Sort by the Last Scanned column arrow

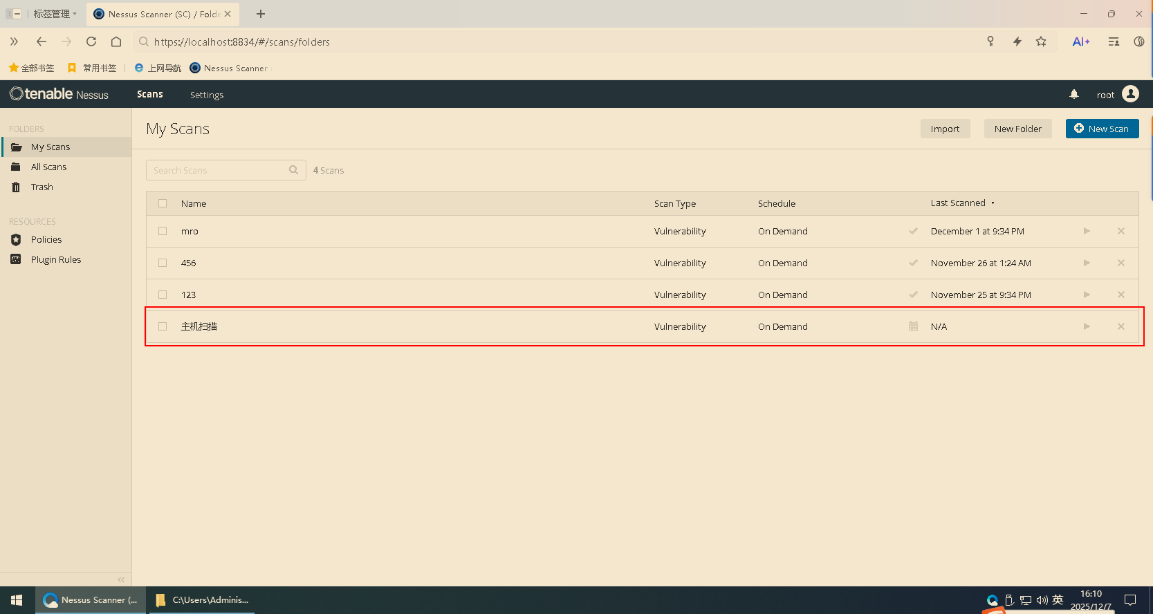click(x=993, y=203)
